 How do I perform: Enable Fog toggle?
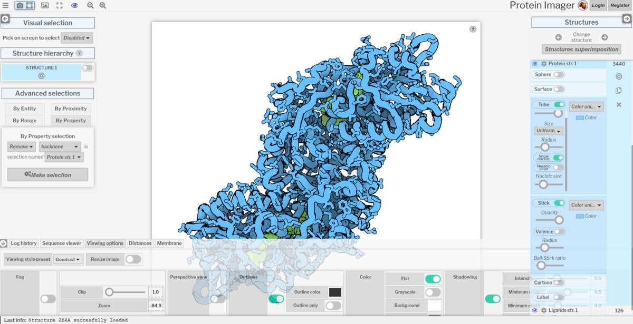[48, 299]
